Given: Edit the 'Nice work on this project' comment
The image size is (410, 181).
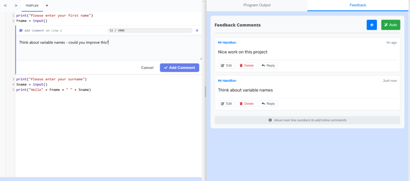Looking at the screenshot, I should pyautogui.click(x=226, y=66).
